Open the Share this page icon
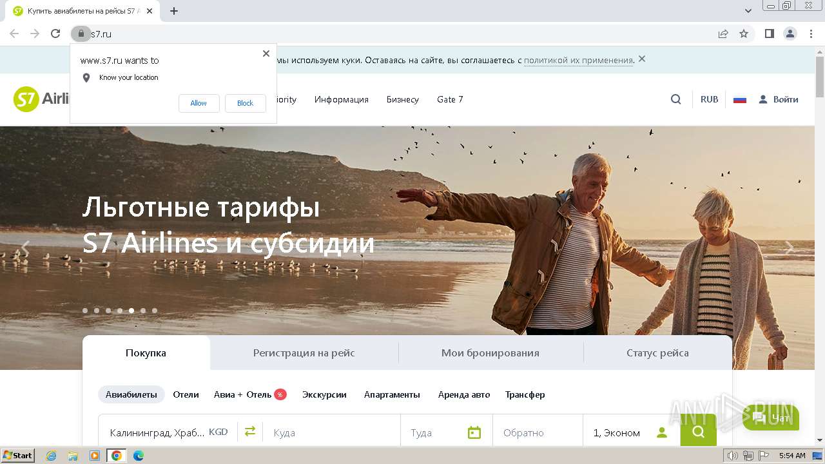This screenshot has width=825, height=464. (x=723, y=34)
